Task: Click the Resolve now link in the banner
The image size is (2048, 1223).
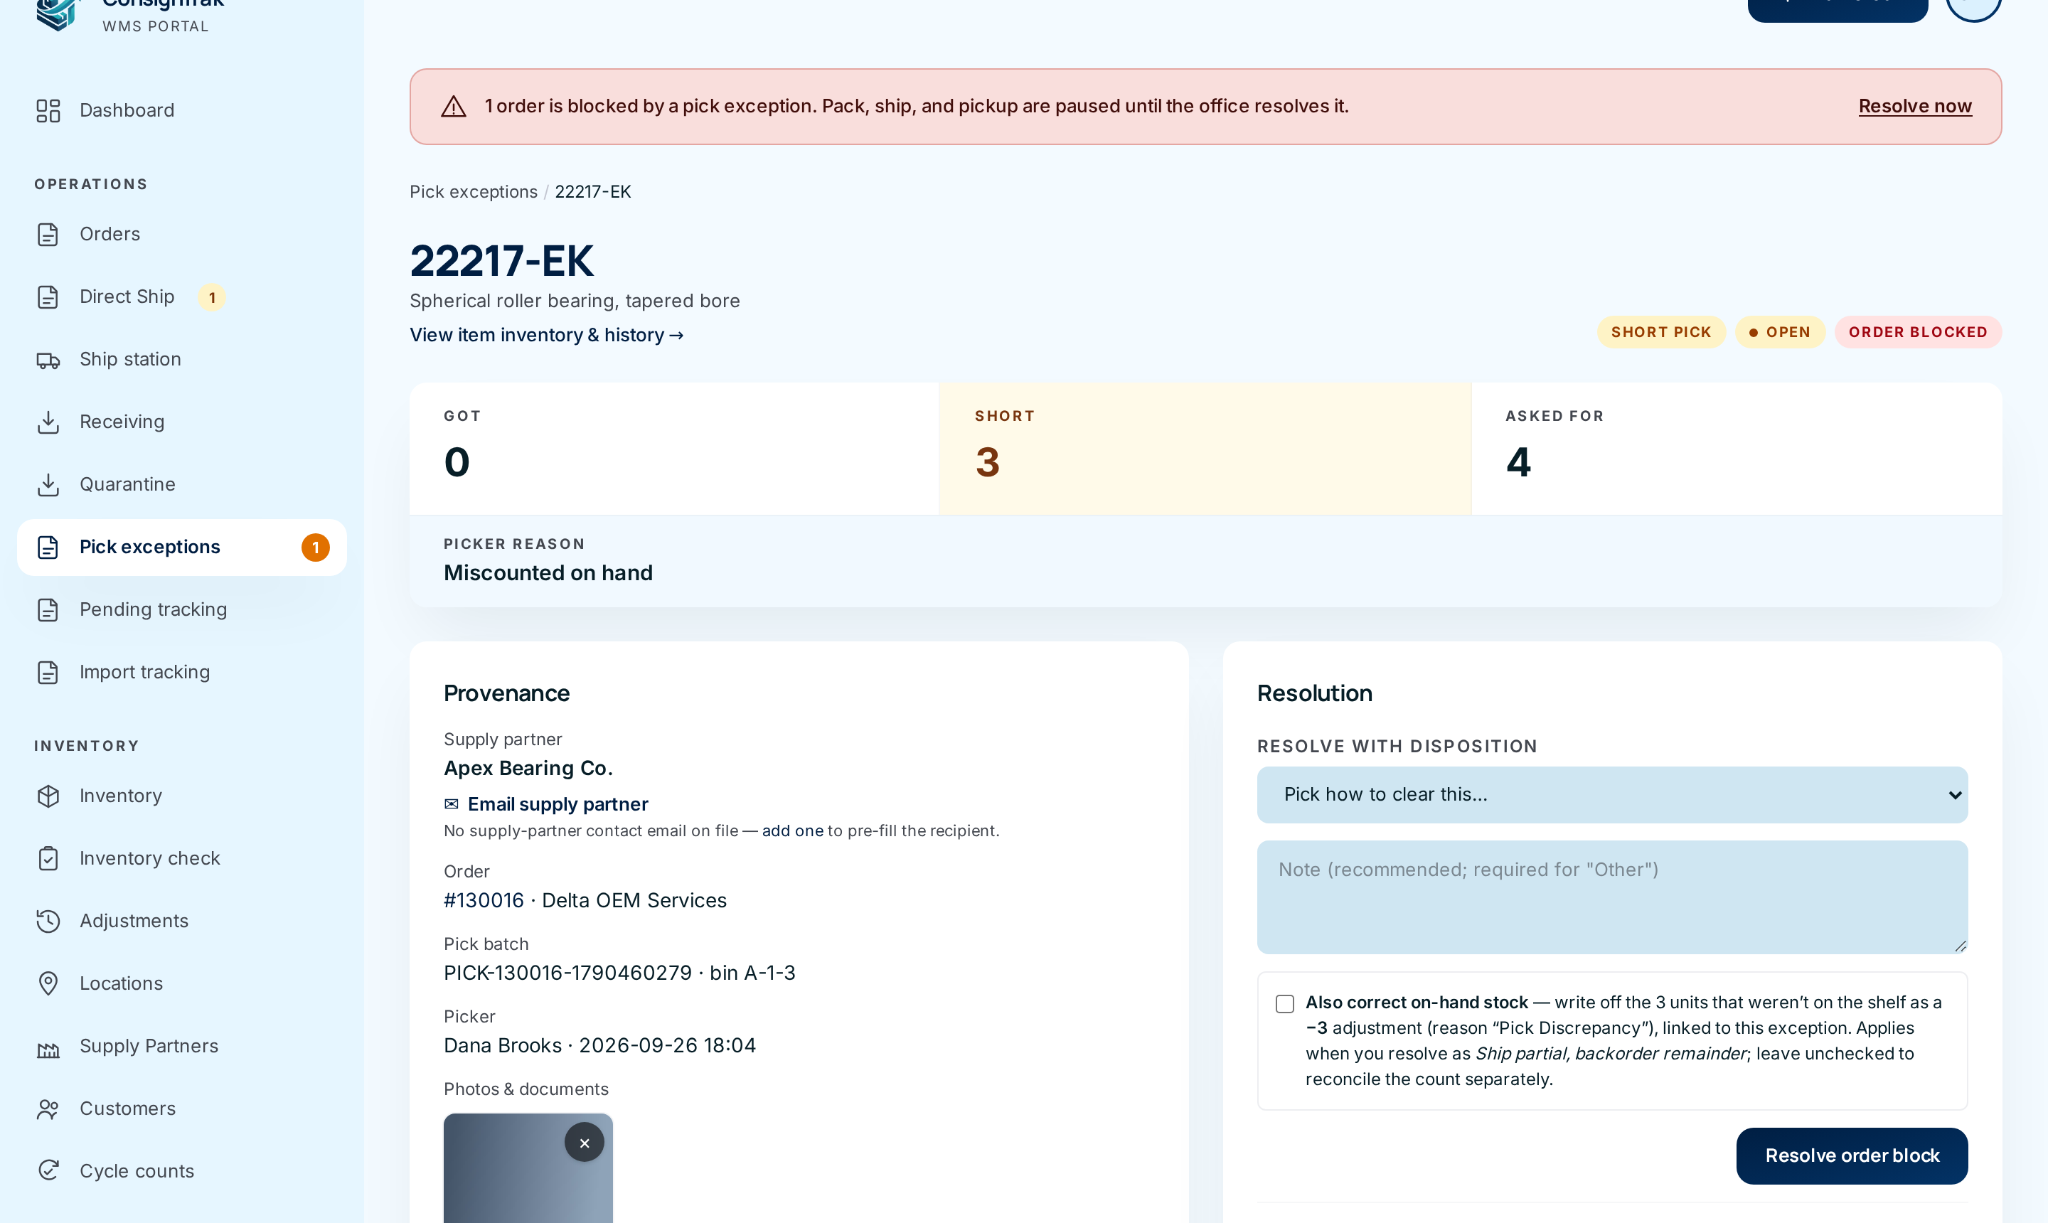Action: point(1915,107)
